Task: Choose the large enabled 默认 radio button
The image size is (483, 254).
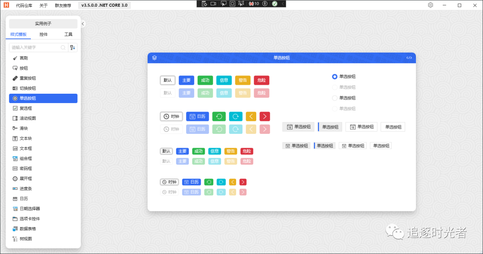Action: click(168, 80)
